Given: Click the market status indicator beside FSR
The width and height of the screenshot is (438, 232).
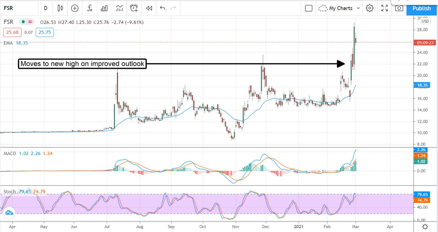Looking at the screenshot, I should (x=23, y=22).
